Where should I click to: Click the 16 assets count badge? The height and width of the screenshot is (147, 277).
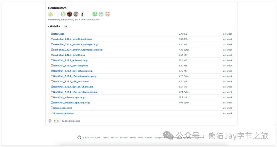click(x=66, y=27)
